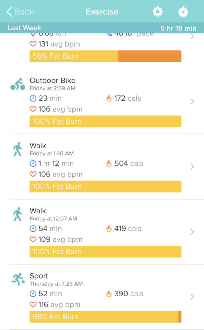The image size is (204, 330).
Task: Tap the clock icon beside 1 hr 12 min
Action: pyautogui.click(x=33, y=163)
